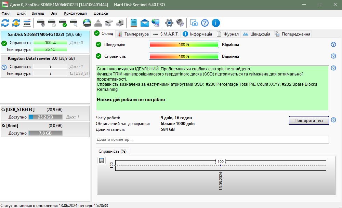Open the Файл menu
The image size is (342, 208).
(6, 13)
